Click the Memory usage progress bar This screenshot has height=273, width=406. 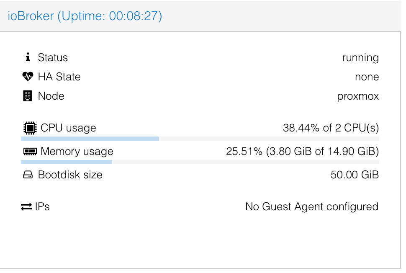pyautogui.click(x=200, y=162)
